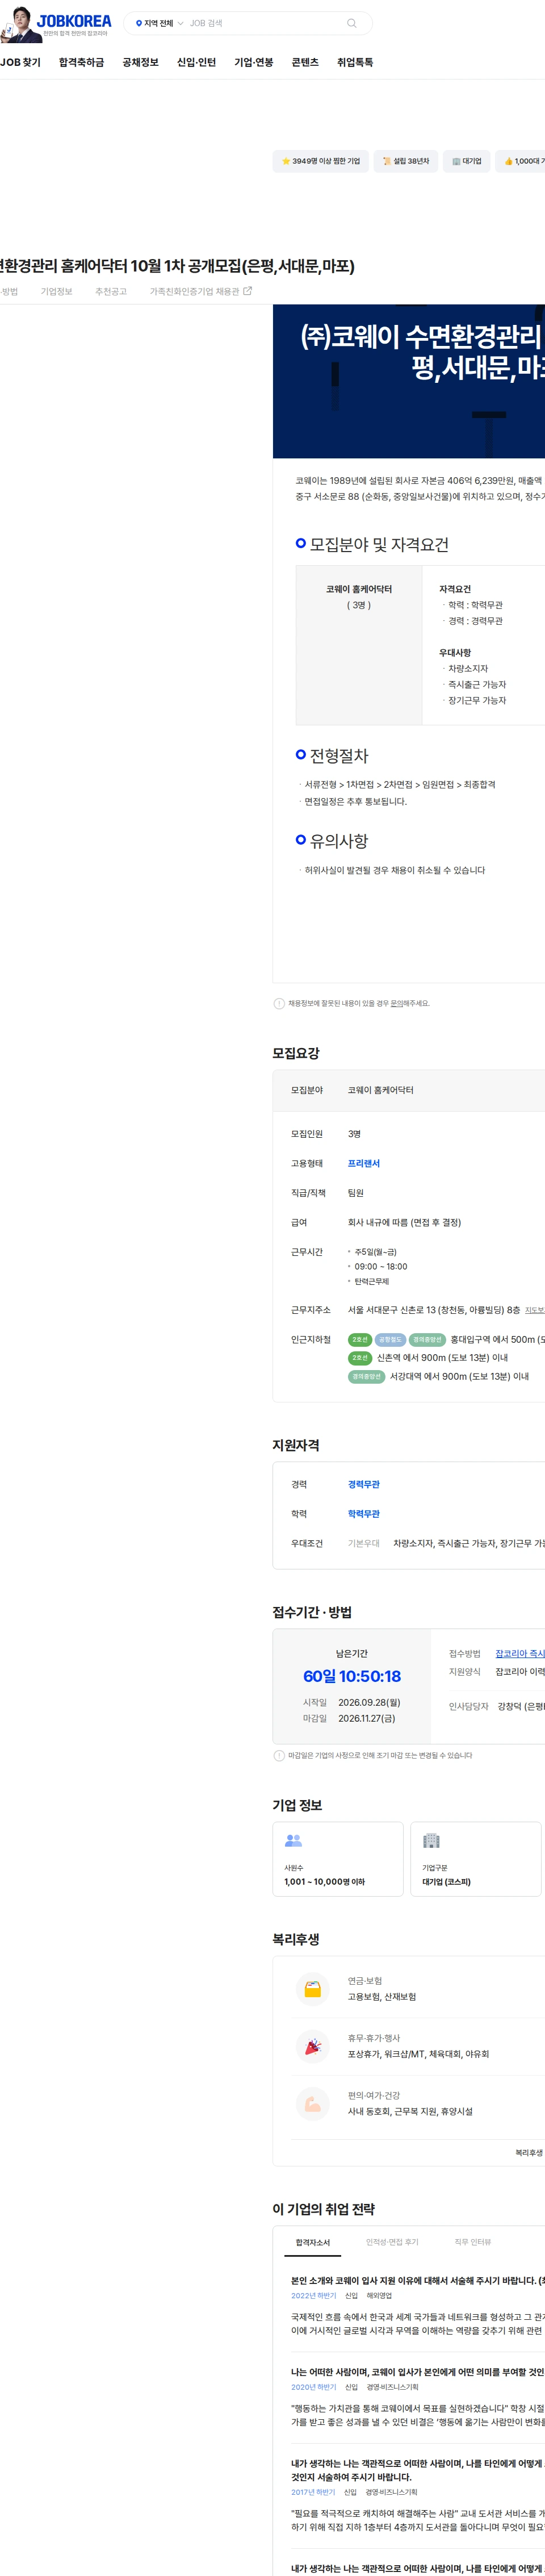Click the 문의 inquiry link

396,1004
